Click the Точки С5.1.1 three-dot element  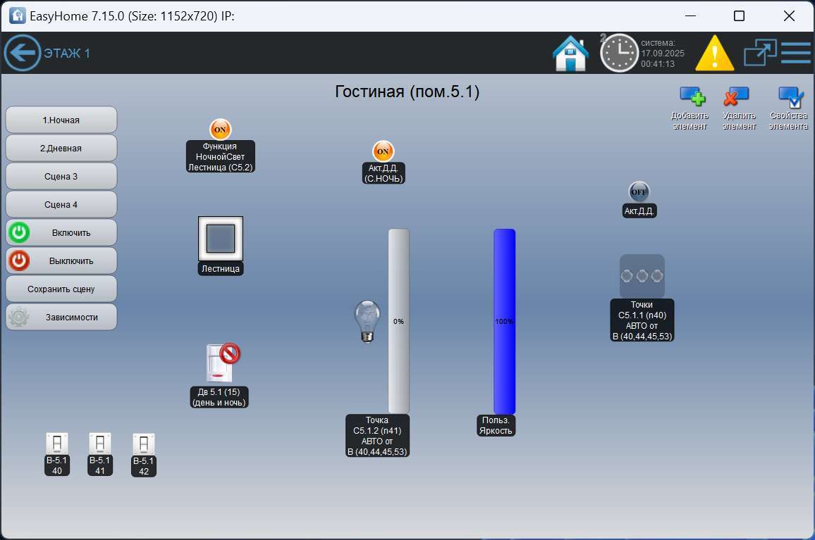point(642,275)
